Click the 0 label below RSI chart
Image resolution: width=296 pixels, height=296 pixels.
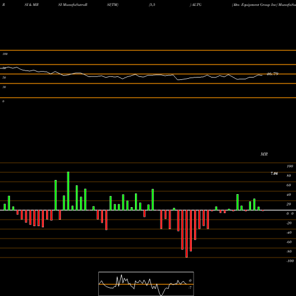3,101
